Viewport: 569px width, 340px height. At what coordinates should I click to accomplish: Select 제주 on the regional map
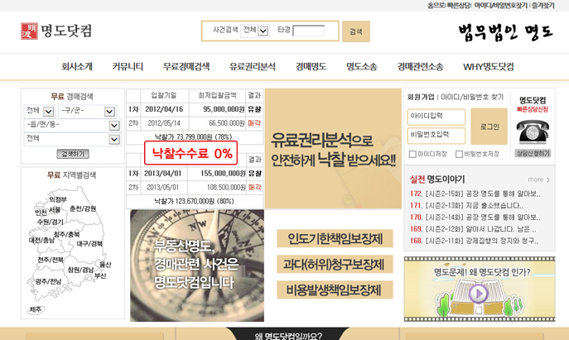pyautogui.click(x=36, y=309)
